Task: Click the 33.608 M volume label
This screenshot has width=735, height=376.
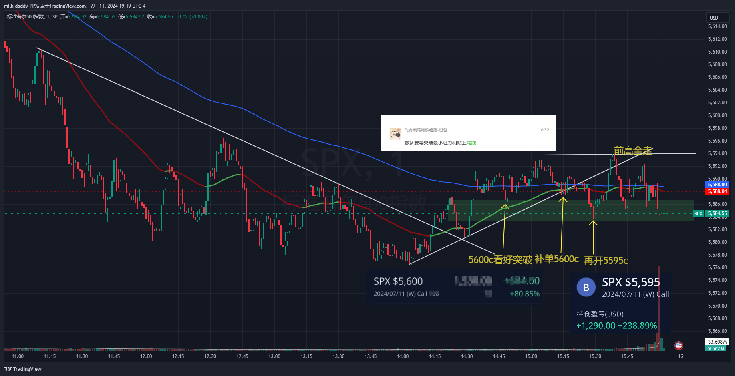Action: click(717, 342)
